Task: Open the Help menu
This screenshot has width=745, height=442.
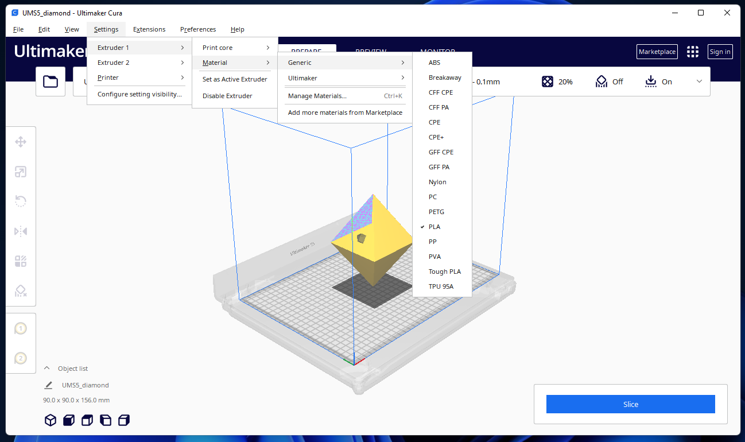Action: click(238, 29)
